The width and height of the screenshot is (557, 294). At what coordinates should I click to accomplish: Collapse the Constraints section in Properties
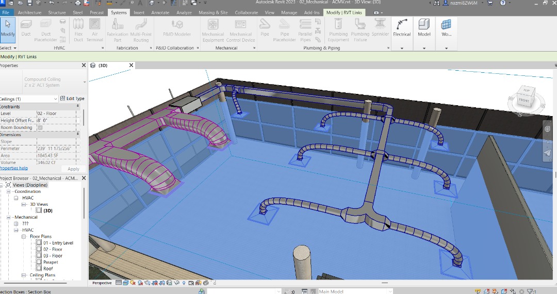(78, 107)
